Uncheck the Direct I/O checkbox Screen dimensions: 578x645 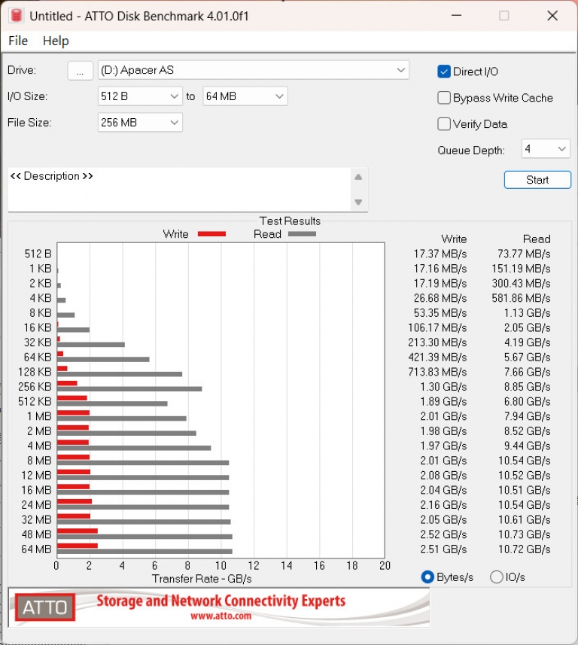tap(444, 71)
